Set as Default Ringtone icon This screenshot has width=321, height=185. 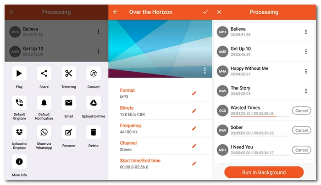pyautogui.click(x=19, y=103)
